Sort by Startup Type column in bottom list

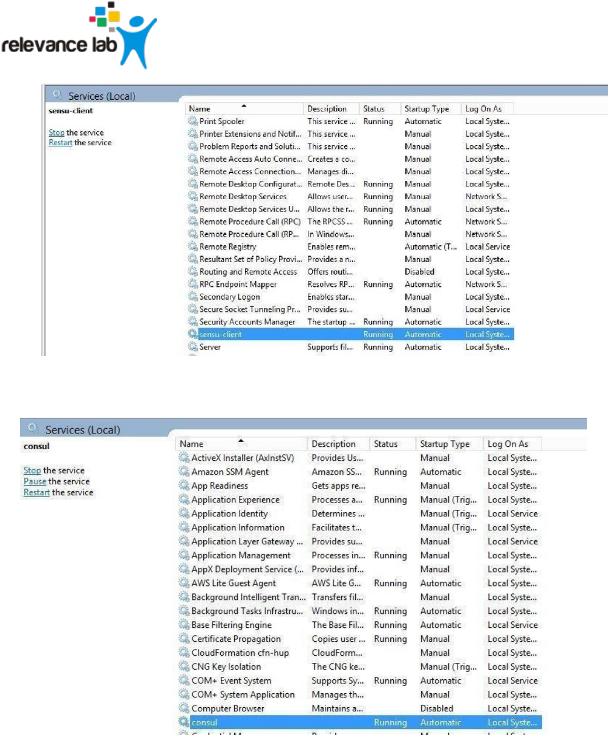[449, 444]
